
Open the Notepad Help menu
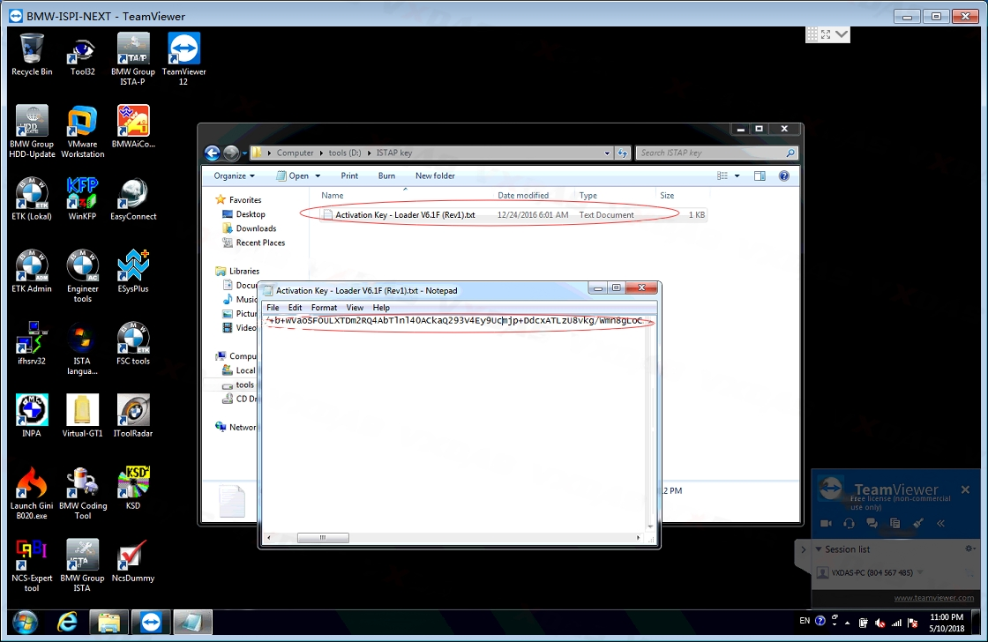[x=381, y=308]
